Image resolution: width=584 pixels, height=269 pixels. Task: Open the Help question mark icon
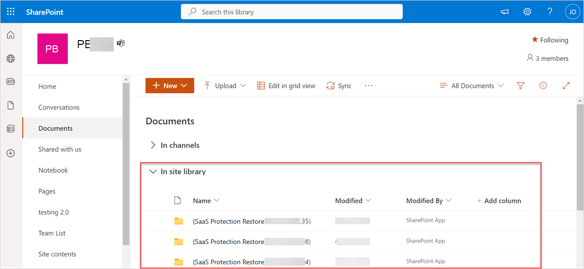point(550,12)
